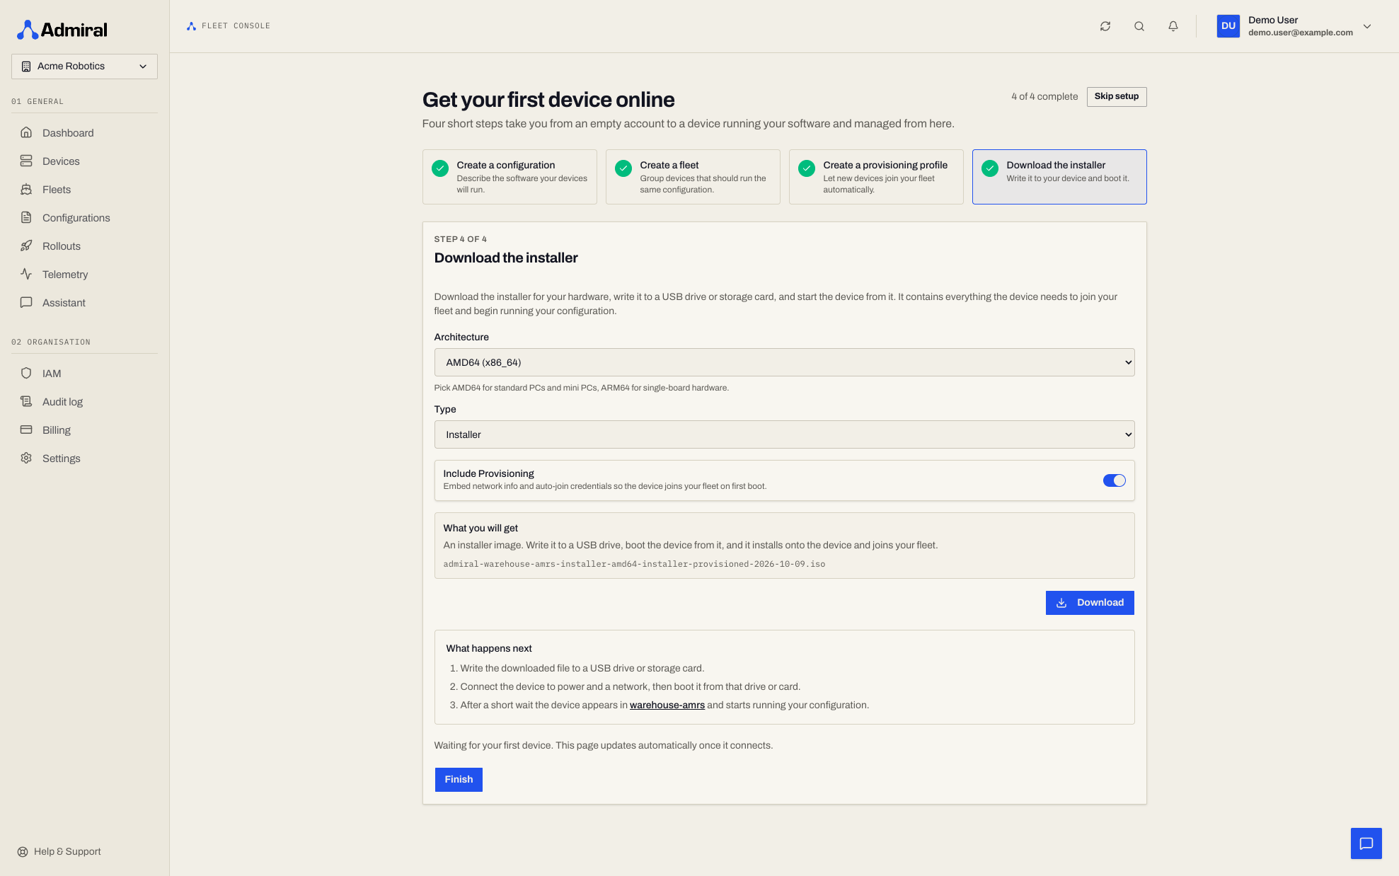Click the installer .iso filename

634,565
